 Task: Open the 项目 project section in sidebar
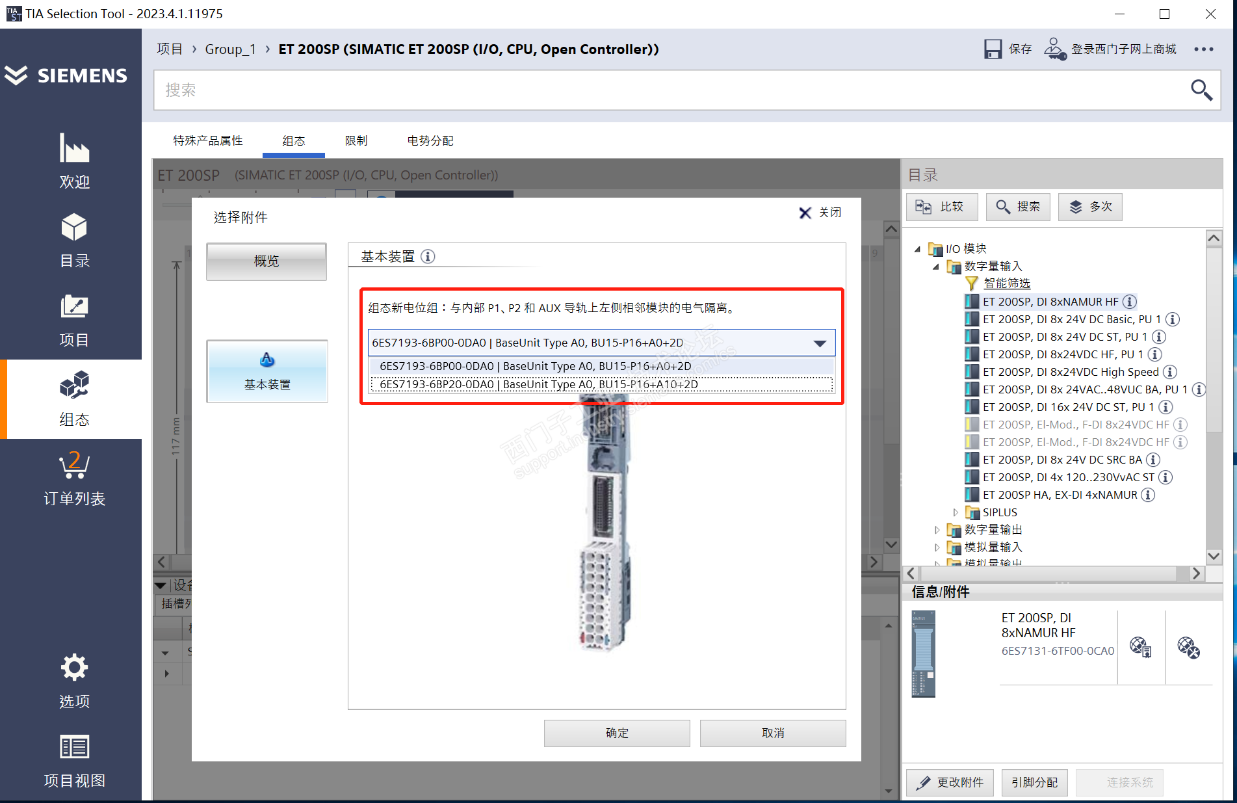[x=74, y=320]
